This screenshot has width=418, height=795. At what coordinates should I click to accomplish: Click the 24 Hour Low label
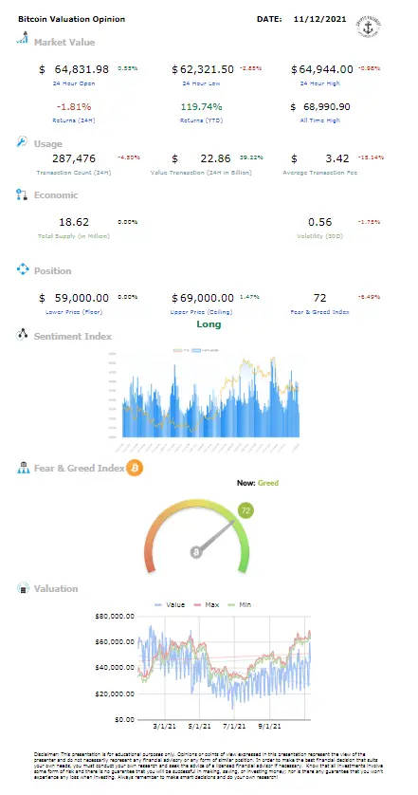point(201,83)
